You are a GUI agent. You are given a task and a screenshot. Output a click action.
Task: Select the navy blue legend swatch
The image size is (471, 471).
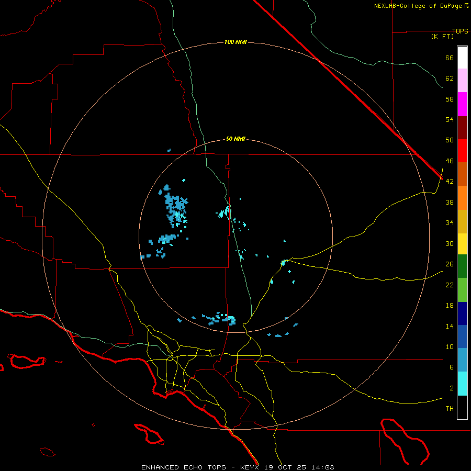(462, 313)
